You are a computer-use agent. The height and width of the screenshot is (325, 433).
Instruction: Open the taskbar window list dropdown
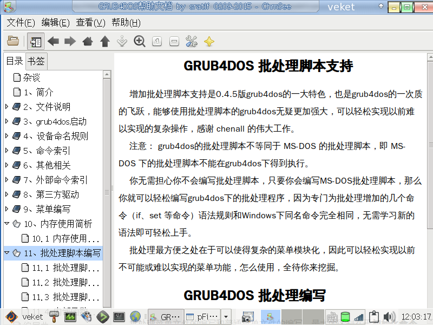(226, 317)
